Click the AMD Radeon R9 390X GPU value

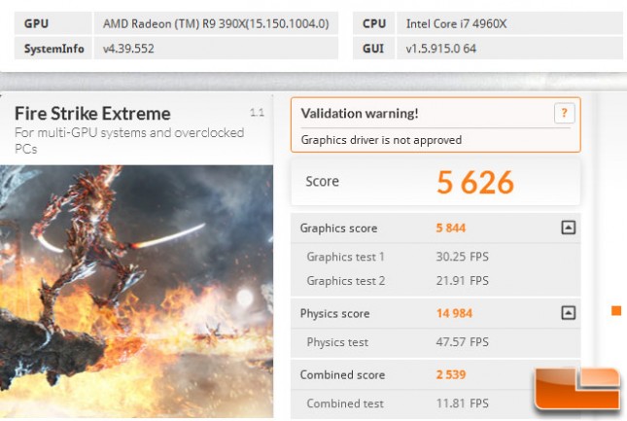(x=216, y=23)
